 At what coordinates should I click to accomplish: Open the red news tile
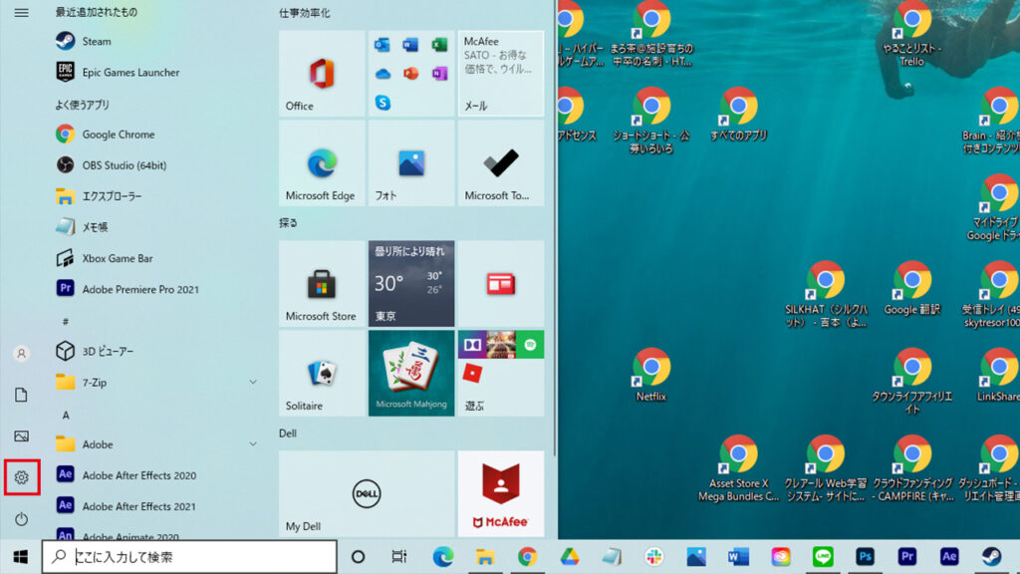[501, 284]
